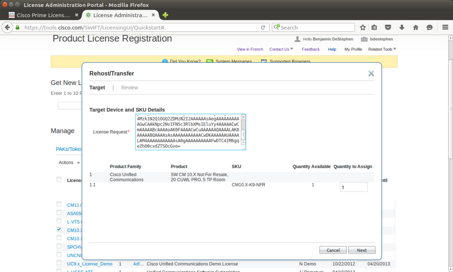Click the search magnifier icon
Viewport: 453px width, 272px height.
(276, 27)
